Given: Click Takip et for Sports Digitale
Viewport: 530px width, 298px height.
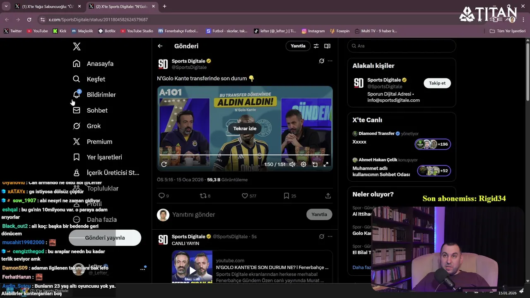Looking at the screenshot, I should [437, 83].
